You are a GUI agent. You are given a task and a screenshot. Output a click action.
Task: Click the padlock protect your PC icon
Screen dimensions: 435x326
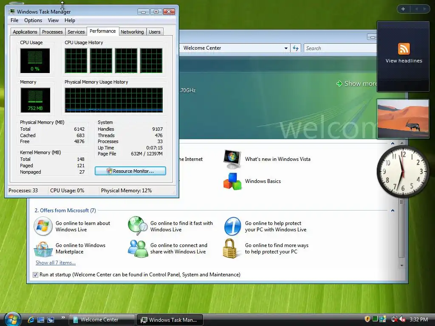[x=230, y=248]
